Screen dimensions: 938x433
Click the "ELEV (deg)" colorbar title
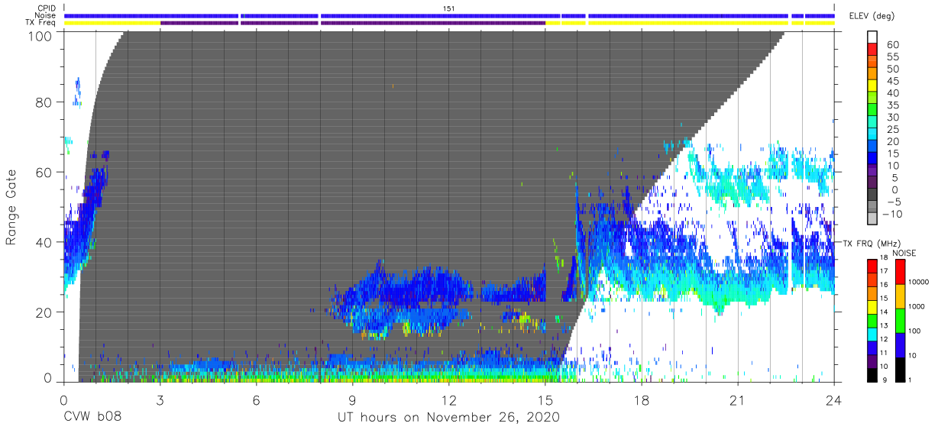(x=871, y=15)
